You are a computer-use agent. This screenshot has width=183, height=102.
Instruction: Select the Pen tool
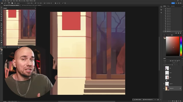[1, 35]
